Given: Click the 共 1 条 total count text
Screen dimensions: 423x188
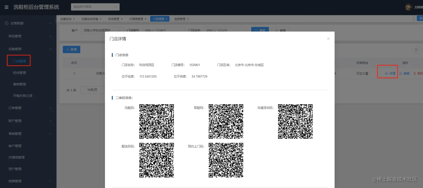Looking at the screenshot, I should (x=71, y=90).
